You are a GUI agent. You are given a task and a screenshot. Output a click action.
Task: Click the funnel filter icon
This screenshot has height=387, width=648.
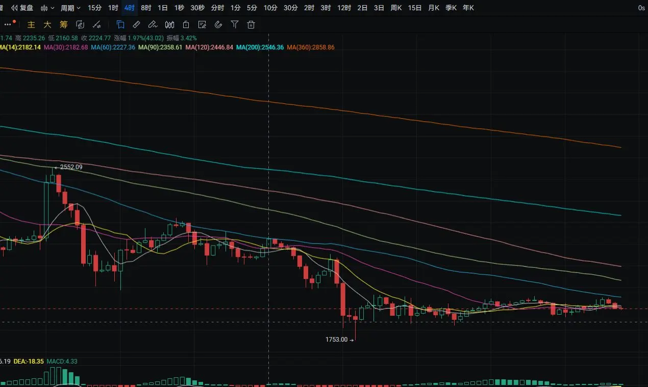[235, 24]
